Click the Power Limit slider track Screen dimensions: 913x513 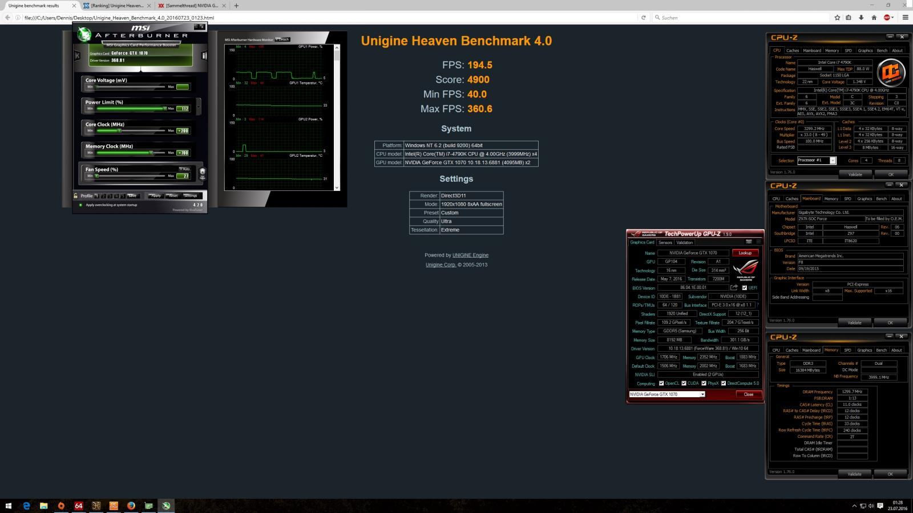tap(130, 108)
